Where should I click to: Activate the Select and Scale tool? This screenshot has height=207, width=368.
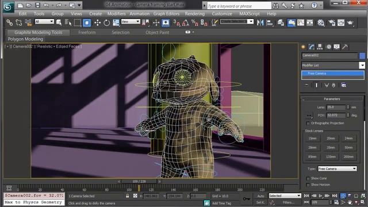(x=116, y=23)
